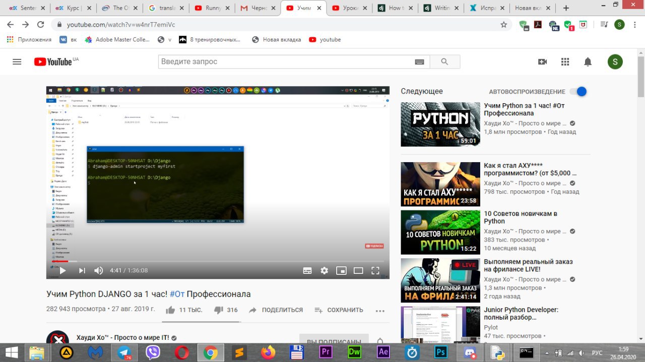This screenshot has height=362, width=645.
Task: Click the search magnifier button
Action: click(x=444, y=62)
